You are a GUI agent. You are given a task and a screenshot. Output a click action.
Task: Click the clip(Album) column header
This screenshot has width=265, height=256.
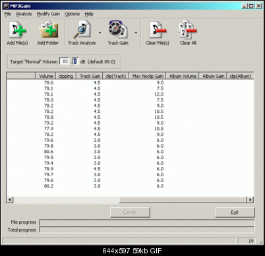click(240, 76)
